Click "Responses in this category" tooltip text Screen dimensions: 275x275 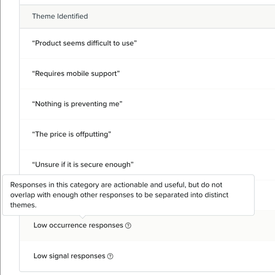coord(47,185)
